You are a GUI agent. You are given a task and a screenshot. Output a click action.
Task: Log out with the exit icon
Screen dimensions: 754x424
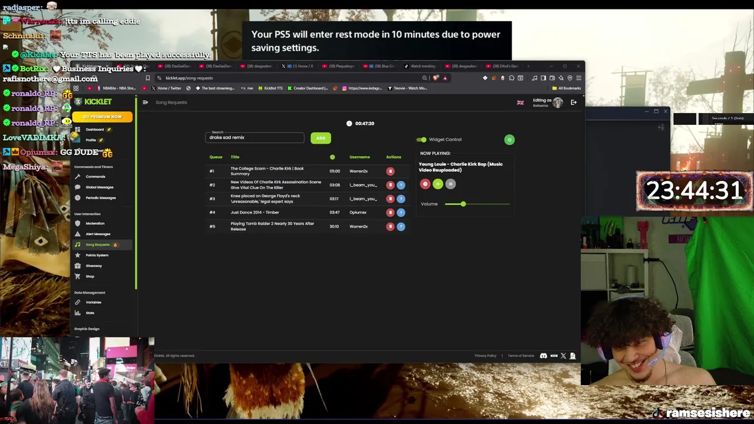click(573, 102)
